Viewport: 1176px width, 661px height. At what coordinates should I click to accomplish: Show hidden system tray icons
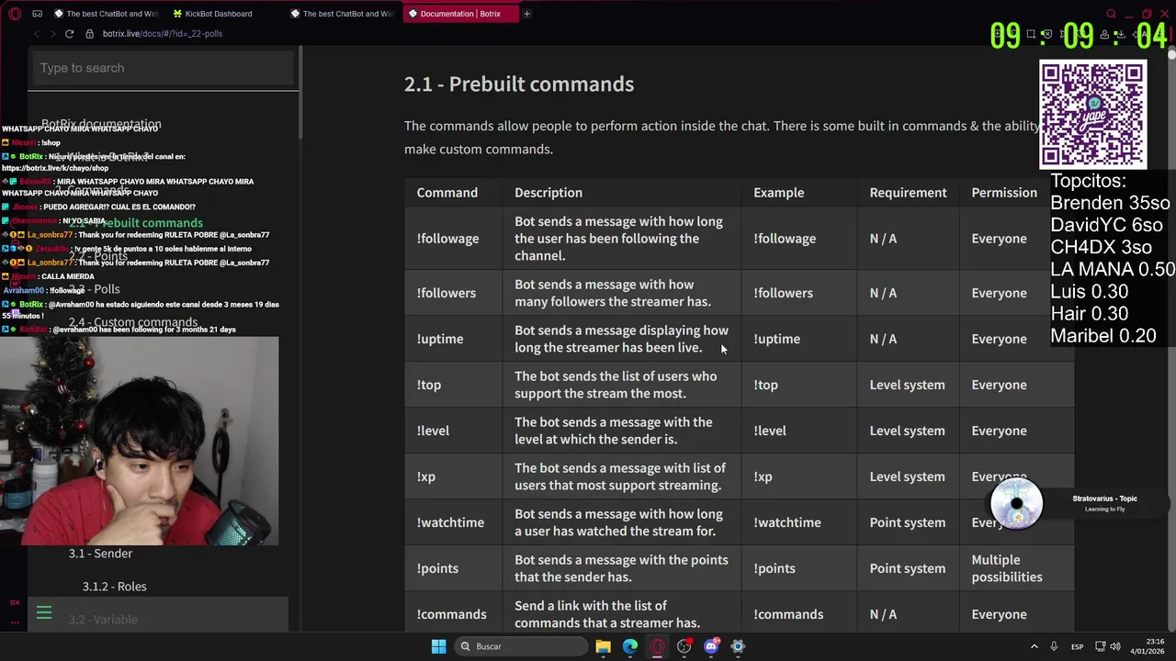coord(1034,646)
